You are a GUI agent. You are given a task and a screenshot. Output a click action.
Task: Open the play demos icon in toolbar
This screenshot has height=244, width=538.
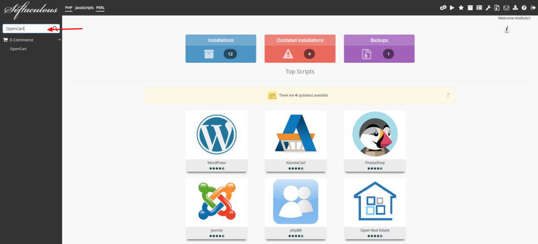click(x=452, y=8)
